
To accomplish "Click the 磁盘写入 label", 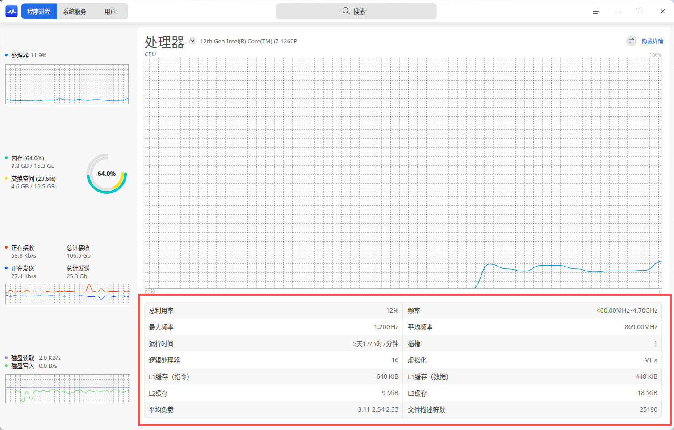I will pos(23,366).
